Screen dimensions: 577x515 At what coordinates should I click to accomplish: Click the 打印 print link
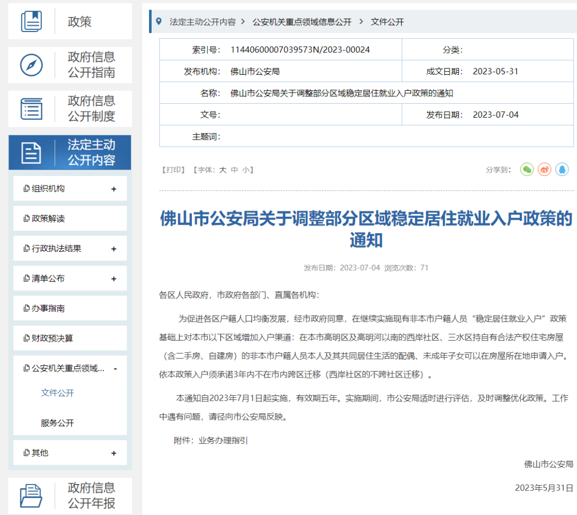(x=173, y=170)
